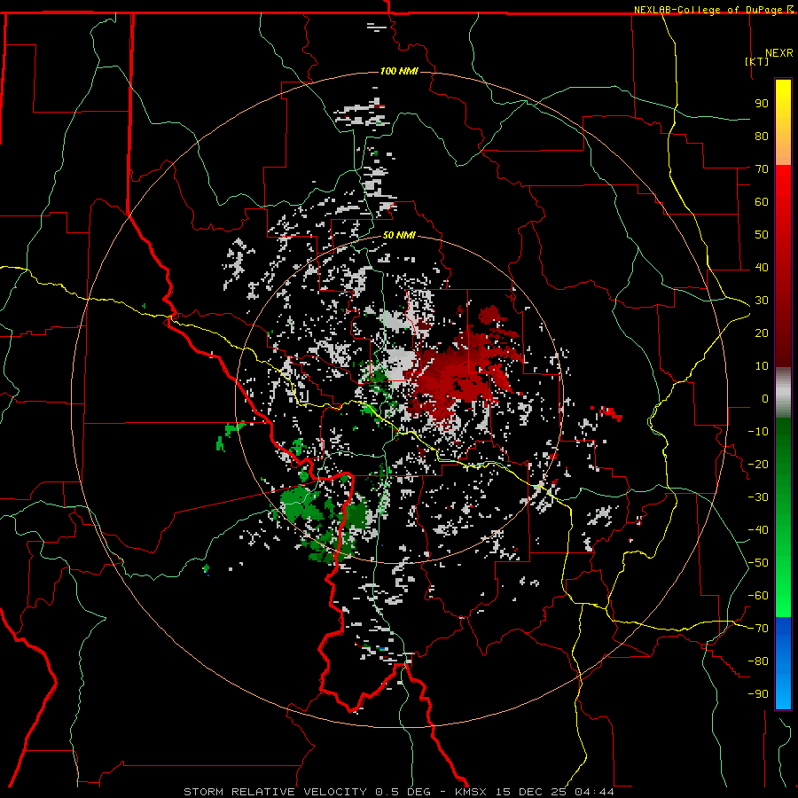Select the 100 NMI range ring label
Image resolution: width=798 pixels, height=798 pixels.
point(399,71)
